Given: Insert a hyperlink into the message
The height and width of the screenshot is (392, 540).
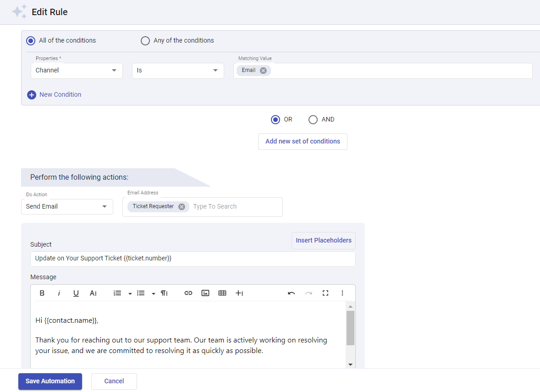Looking at the screenshot, I should point(188,293).
